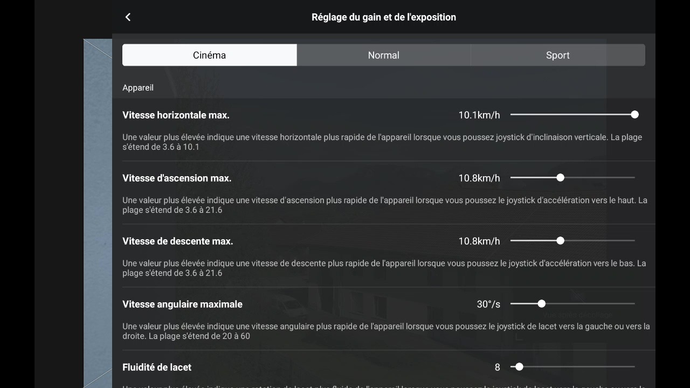Click the horizontal speed description mentioning 3.6 à 10.1
This screenshot has width=690, height=388.
pos(382,142)
